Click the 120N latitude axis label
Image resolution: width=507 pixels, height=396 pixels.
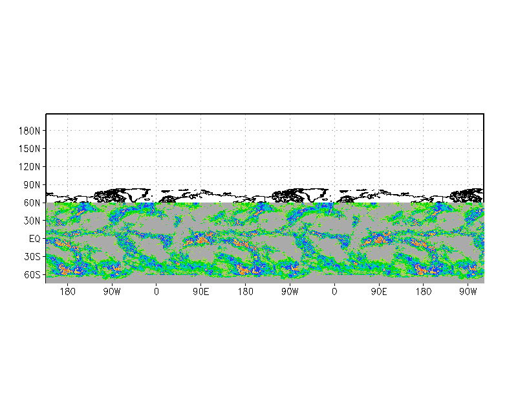[30, 167]
